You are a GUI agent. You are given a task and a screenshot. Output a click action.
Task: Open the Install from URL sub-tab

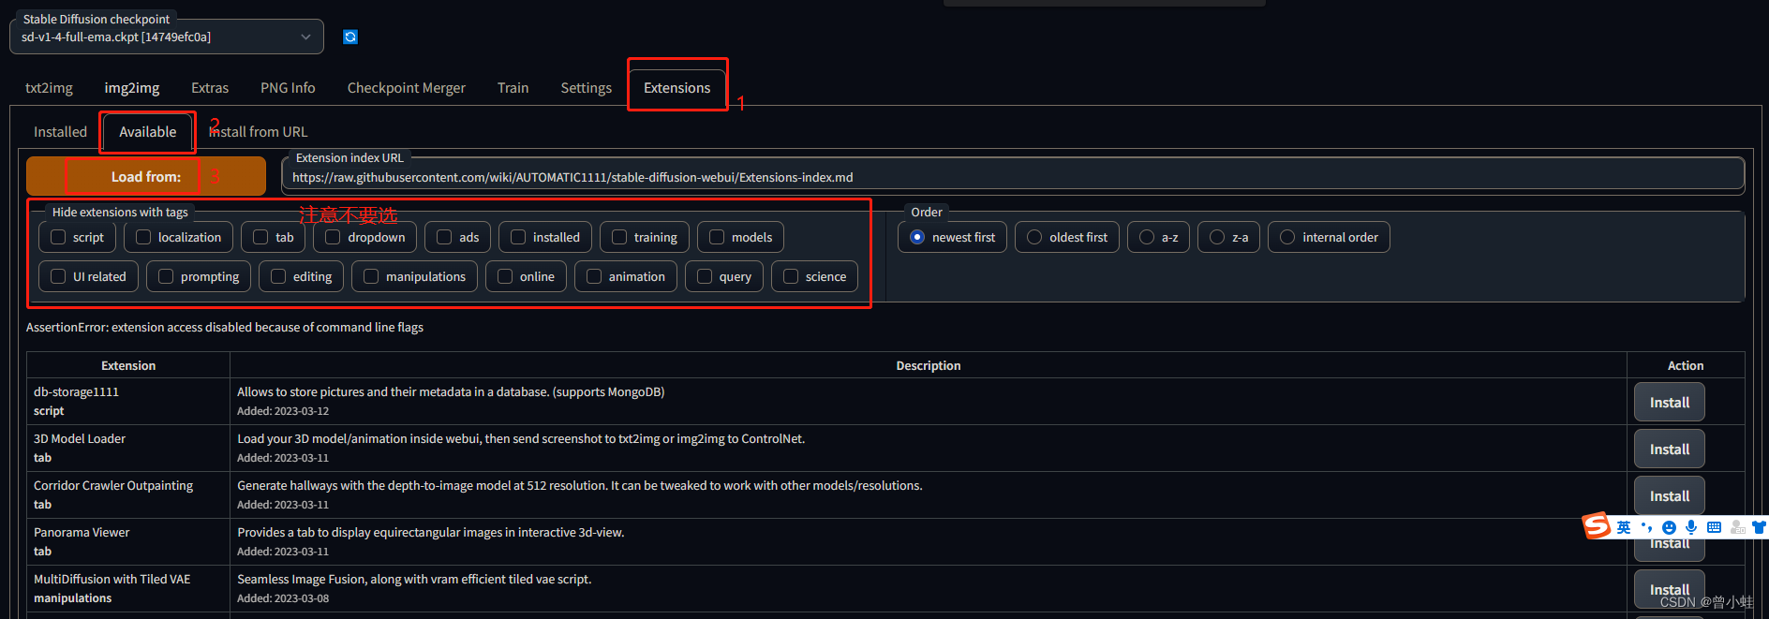[x=258, y=132]
